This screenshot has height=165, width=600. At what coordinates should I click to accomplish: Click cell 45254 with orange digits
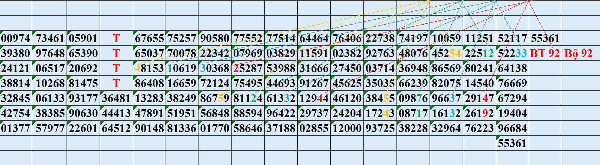pos(446,54)
